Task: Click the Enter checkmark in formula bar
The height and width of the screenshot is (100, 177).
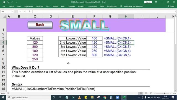Action: coord(25,11)
